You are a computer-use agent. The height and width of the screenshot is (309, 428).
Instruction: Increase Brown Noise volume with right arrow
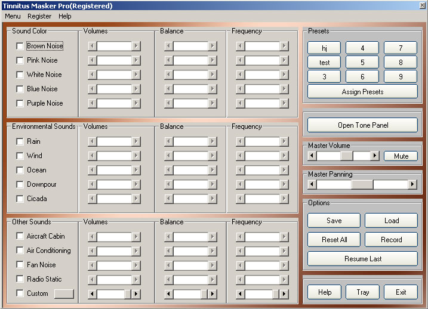pos(136,46)
